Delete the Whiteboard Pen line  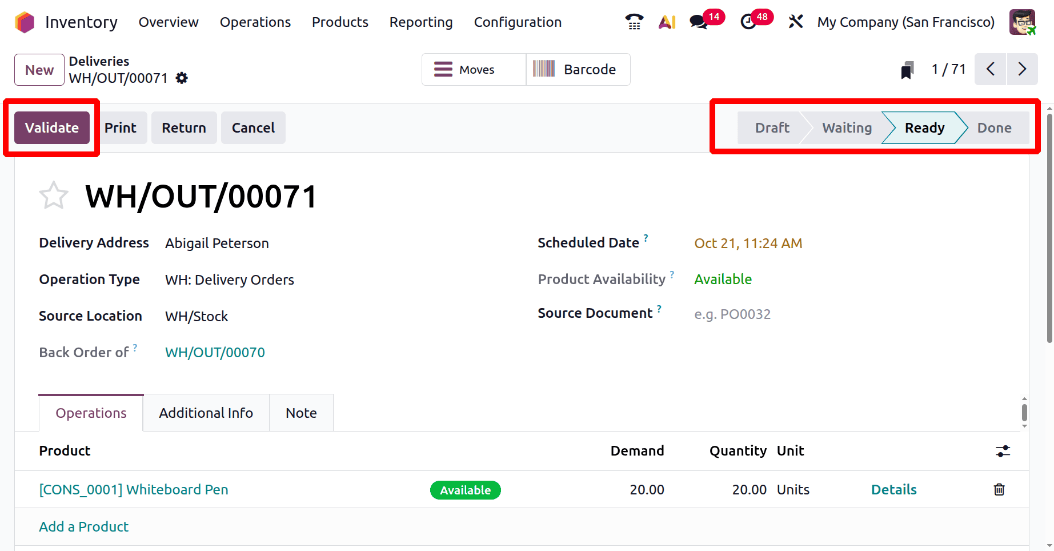pos(999,490)
